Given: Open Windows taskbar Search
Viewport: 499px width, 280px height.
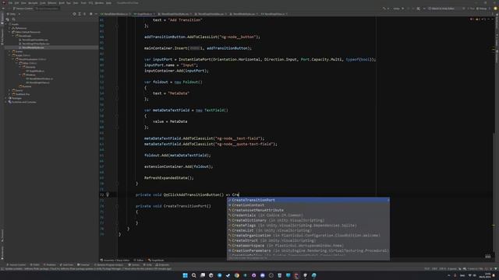Looking at the screenshot, I should [x=194, y=275].
